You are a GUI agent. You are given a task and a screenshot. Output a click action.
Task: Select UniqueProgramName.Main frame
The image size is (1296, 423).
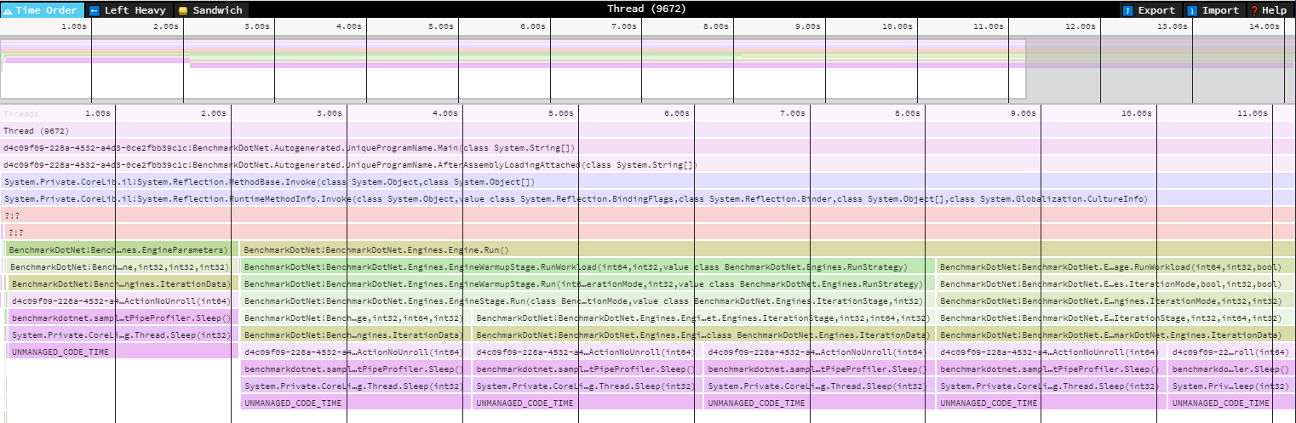pos(648,147)
